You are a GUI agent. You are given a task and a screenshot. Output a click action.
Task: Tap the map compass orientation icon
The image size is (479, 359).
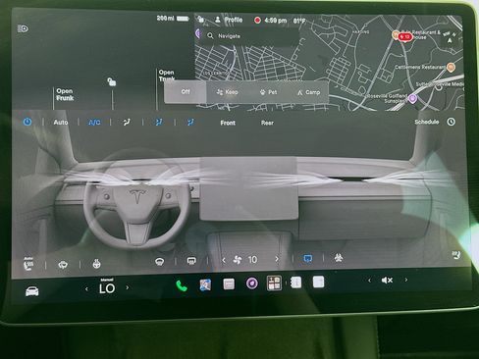[451, 38]
